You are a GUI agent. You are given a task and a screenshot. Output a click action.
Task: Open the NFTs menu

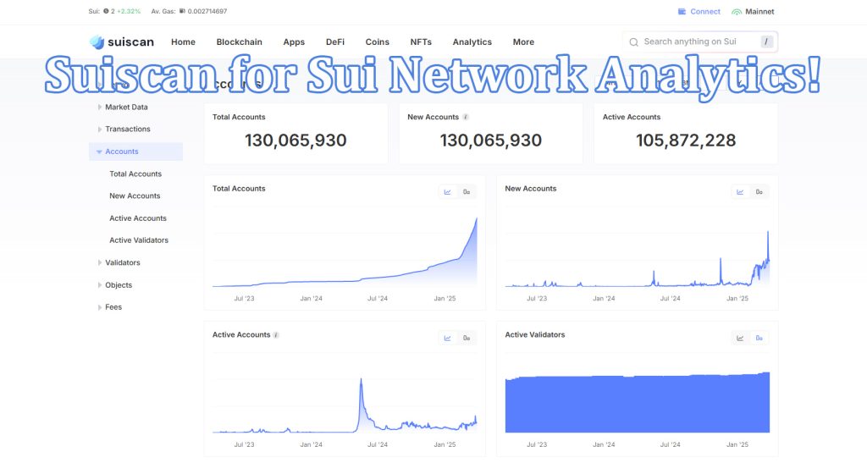pos(421,42)
